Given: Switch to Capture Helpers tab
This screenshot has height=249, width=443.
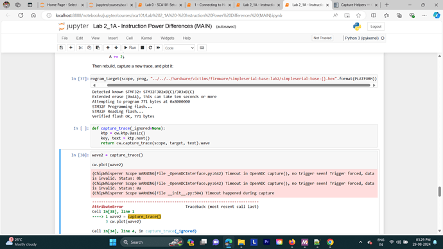Looking at the screenshot, I should [x=356, y=4].
